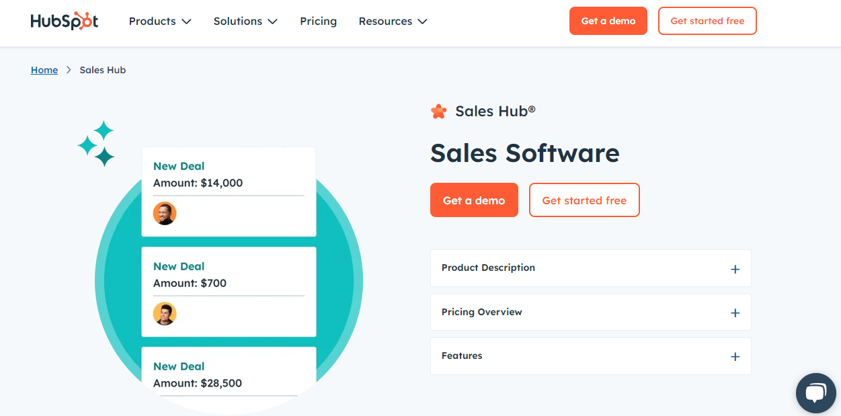Image resolution: width=841 pixels, height=416 pixels.
Task: Click New Deal title on $28,500 card
Action: point(179,366)
